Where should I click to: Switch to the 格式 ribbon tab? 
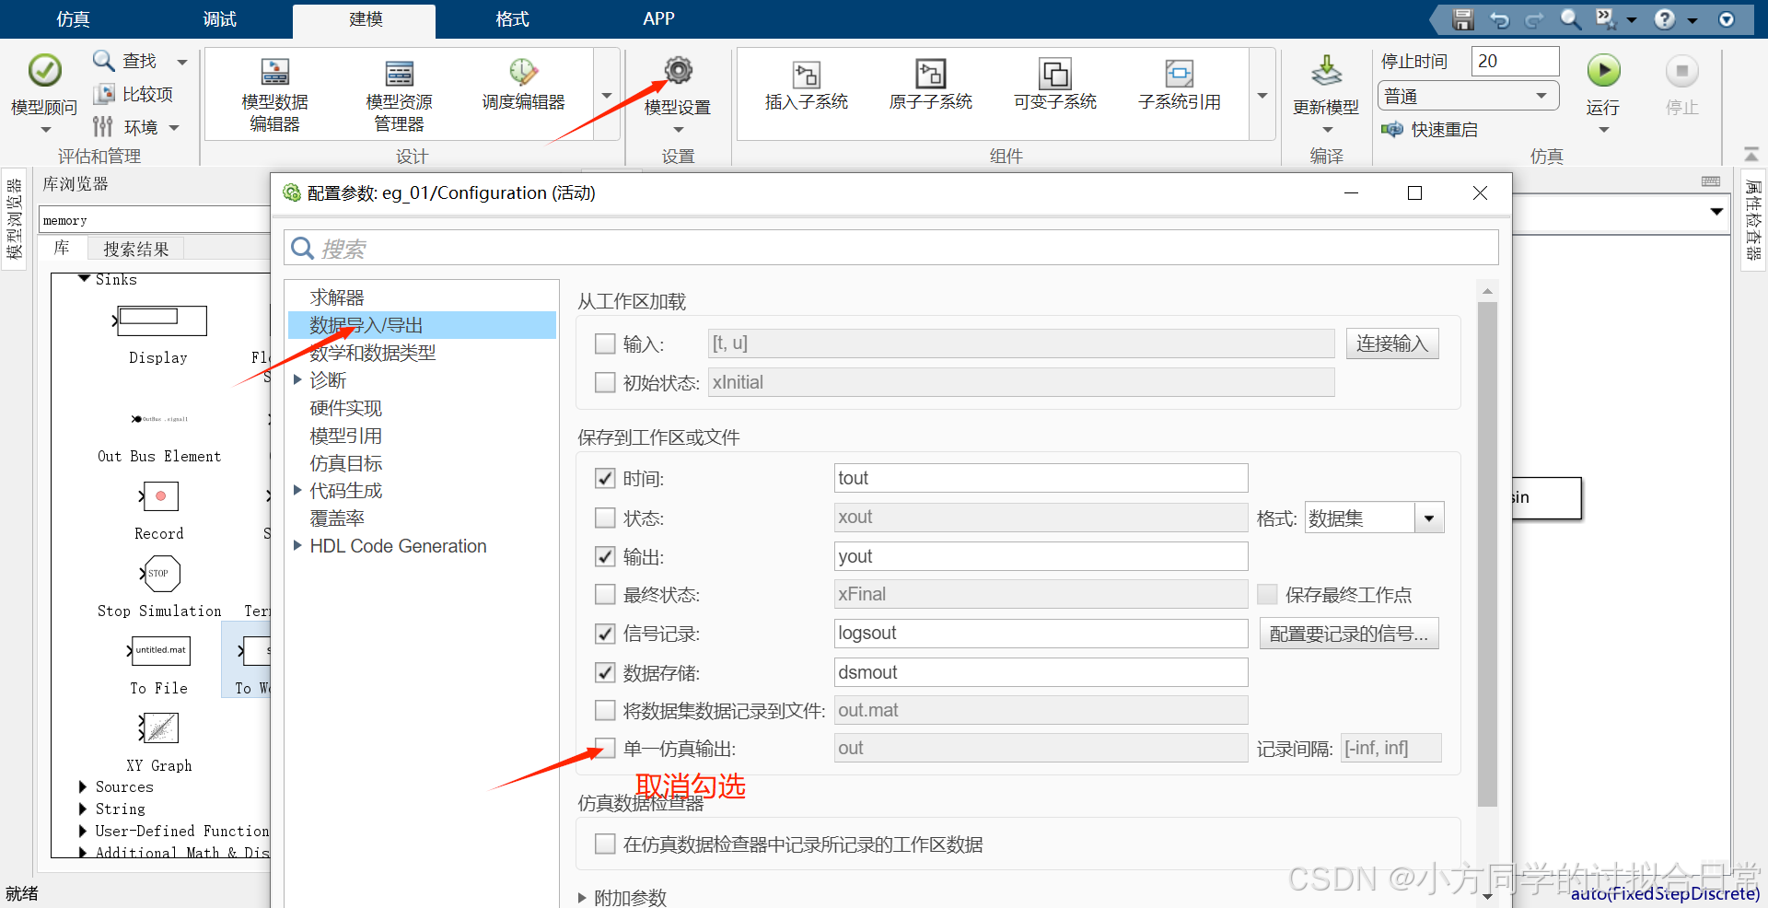511,18
